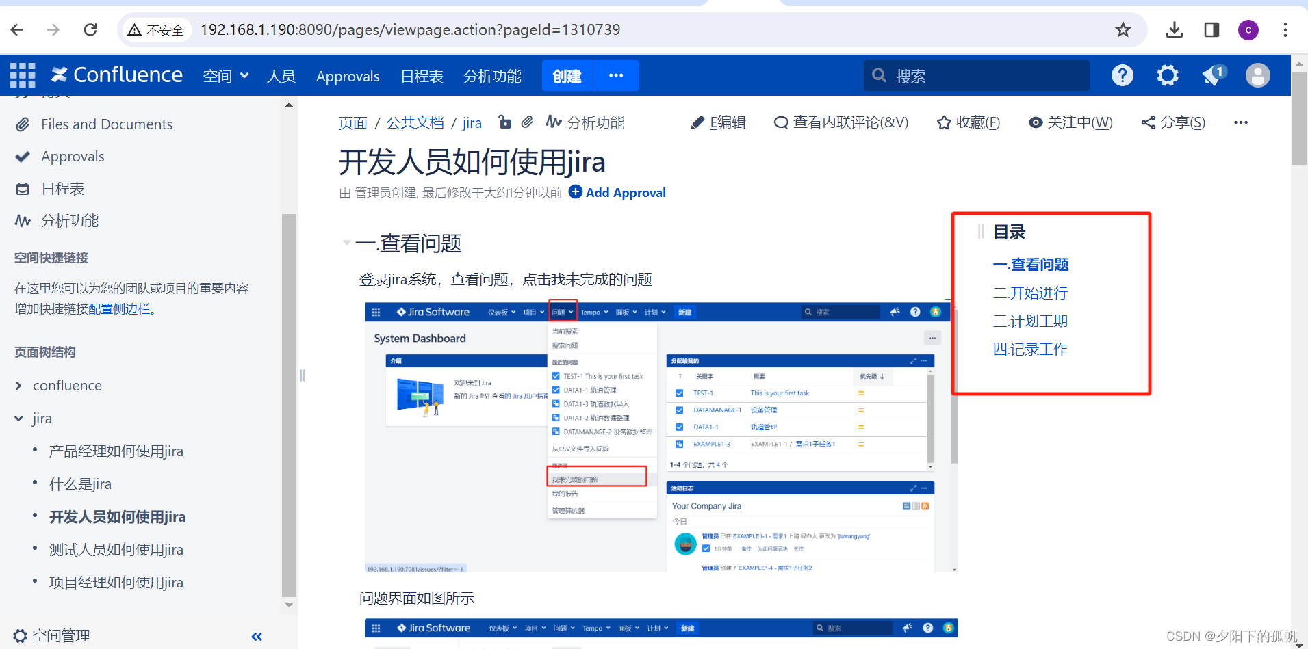Viewport: 1308px width, 649px height.
Task: Expand the confluence tree node
Action: tap(18, 386)
